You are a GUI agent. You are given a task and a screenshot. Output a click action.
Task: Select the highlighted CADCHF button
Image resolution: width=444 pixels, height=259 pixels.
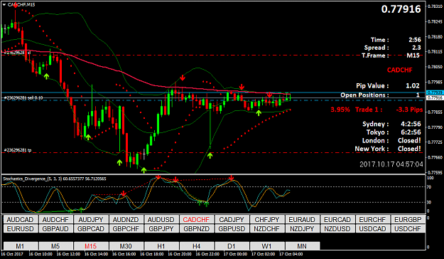click(196, 220)
